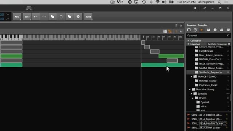
Task: Select SSDL_128_A_Bassline 18b sample
Action: pos(206,119)
